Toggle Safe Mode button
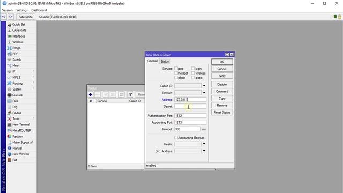 [x=25, y=17]
